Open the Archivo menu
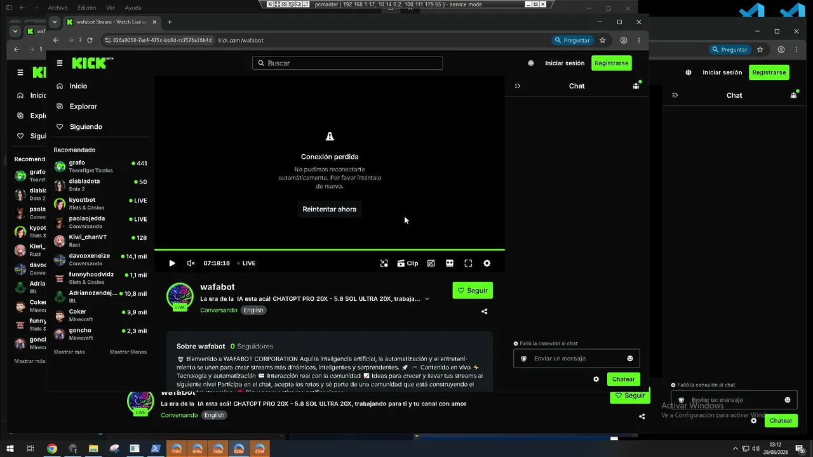813x457 pixels. pyautogui.click(x=58, y=8)
